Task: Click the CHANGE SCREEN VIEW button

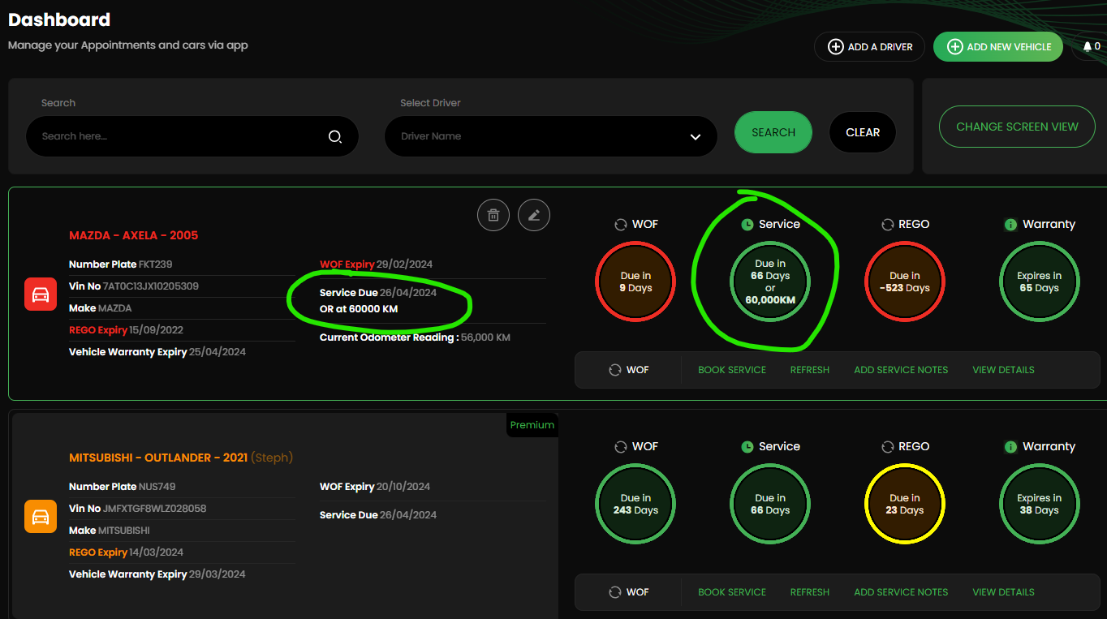Action: pos(1017,127)
